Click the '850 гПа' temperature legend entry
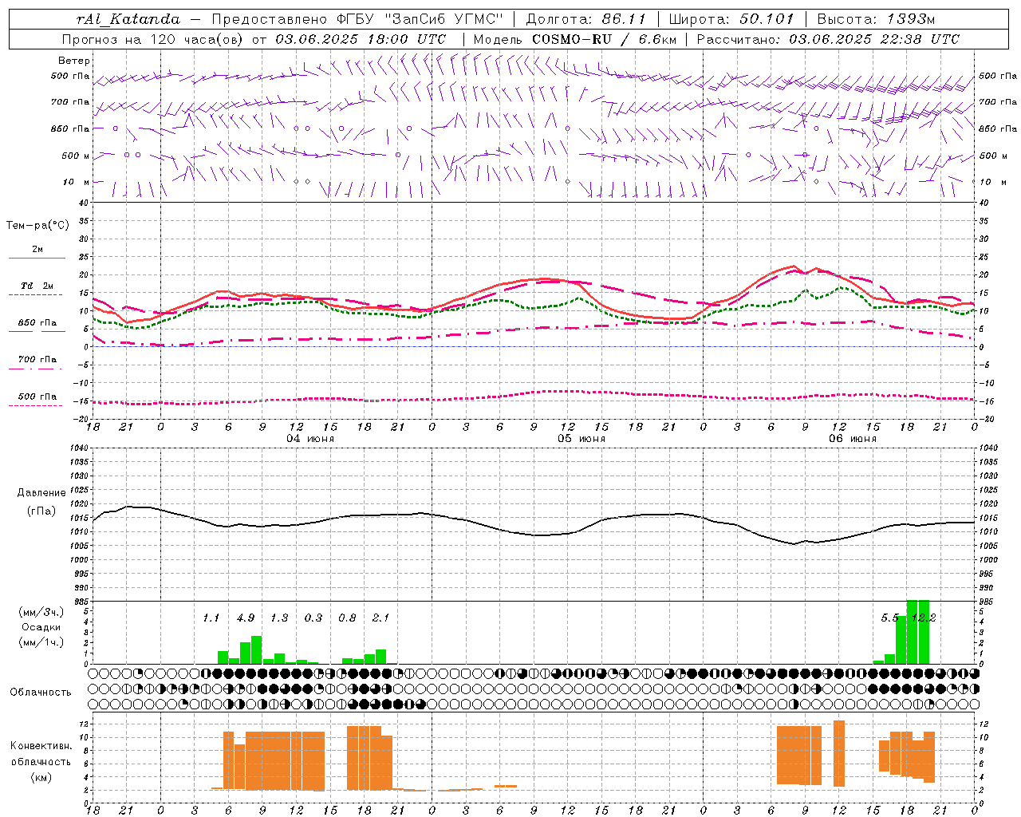Image resolution: width=1021 pixels, height=817 pixels. coord(37,323)
